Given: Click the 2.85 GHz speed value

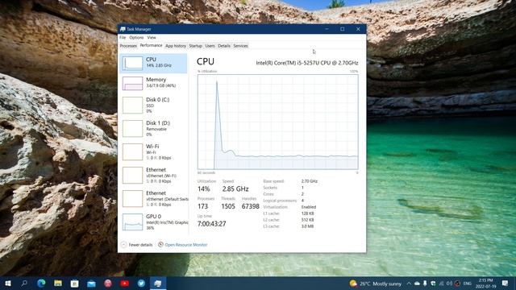Looking at the screenshot, I should (x=235, y=188).
